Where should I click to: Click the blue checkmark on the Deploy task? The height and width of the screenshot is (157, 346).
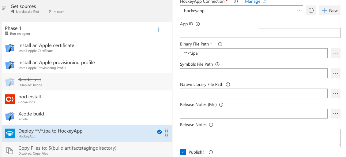pyautogui.click(x=159, y=132)
